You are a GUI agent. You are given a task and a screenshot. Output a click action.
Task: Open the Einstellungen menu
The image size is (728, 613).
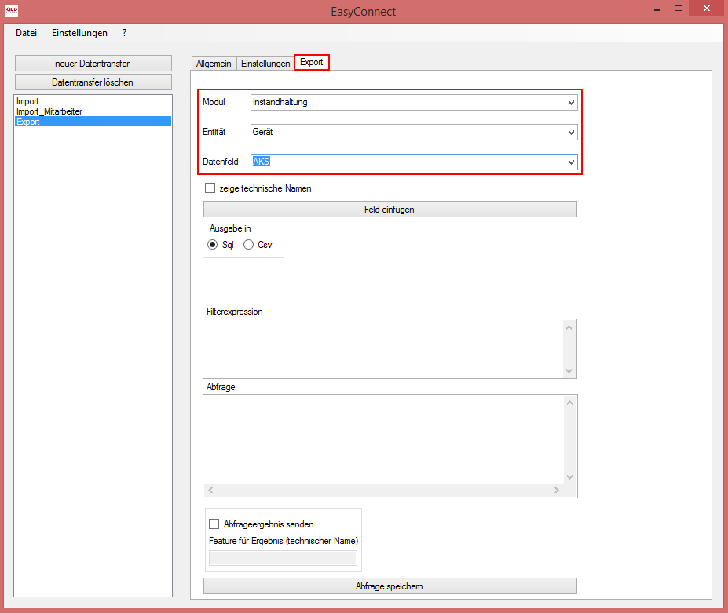click(80, 33)
